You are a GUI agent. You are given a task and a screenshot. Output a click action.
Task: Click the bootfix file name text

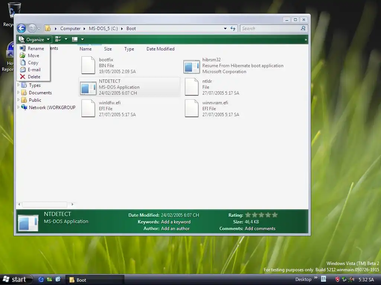pos(106,60)
